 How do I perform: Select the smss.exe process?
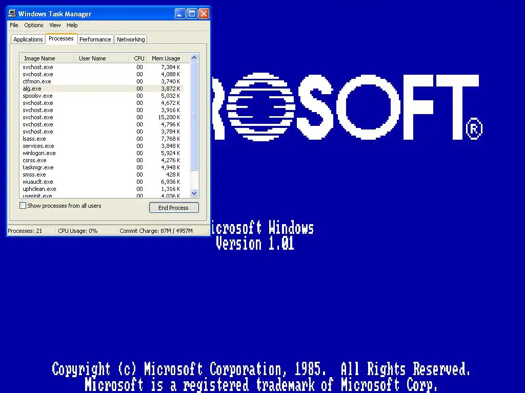102,175
